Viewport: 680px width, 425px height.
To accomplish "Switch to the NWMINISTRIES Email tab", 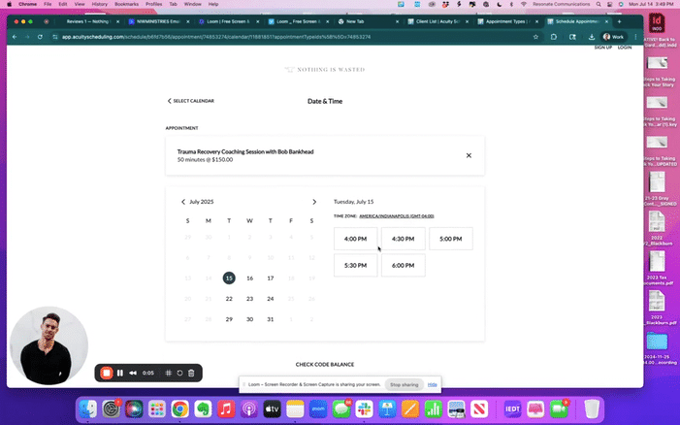I will click(158, 21).
